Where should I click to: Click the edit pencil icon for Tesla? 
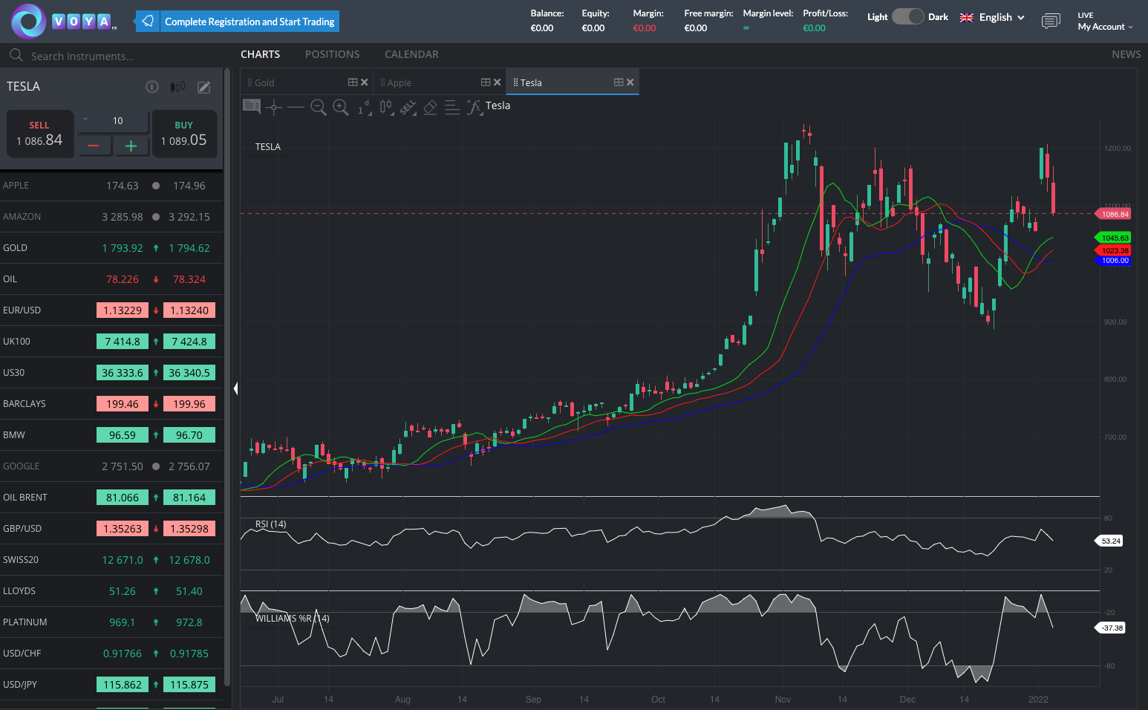coord(204,87)
